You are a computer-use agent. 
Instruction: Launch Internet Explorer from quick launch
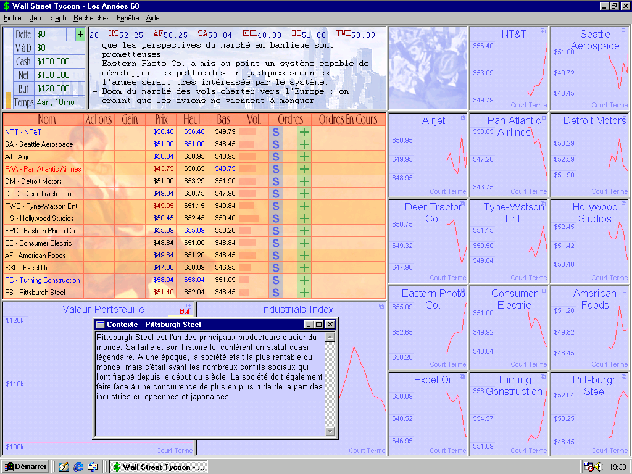(x=78, y=467)
